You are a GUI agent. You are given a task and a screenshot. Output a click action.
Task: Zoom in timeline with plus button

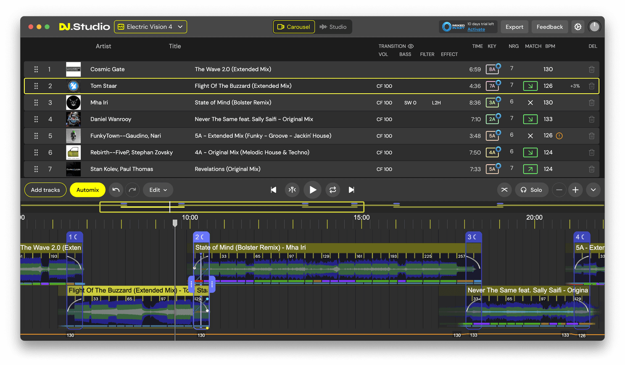click(x=575, y=190)
